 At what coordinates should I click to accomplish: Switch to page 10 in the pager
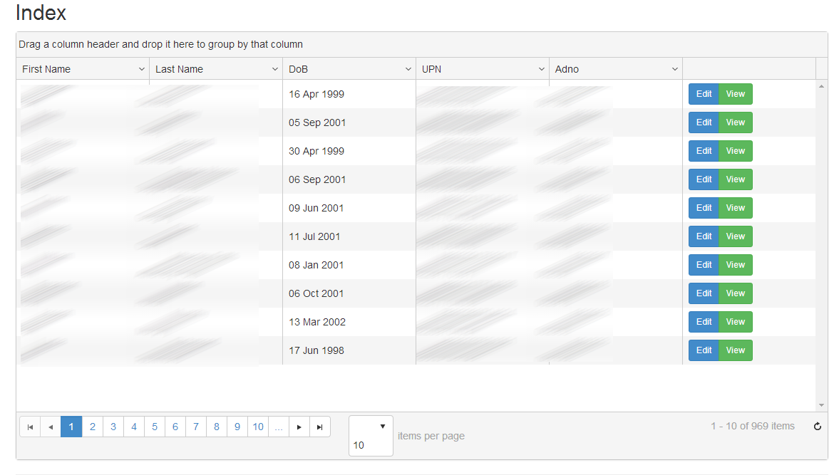[258, 427]
